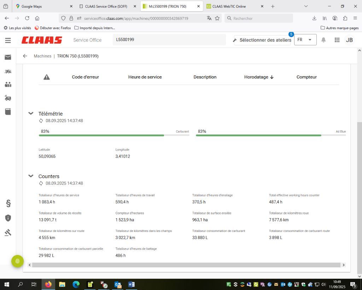Switch to CLAAS WebTIC Online tab

click(234, 6)
